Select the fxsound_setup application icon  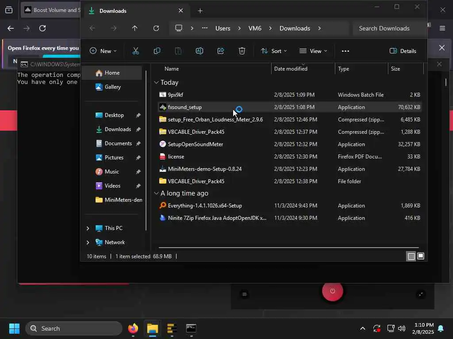click(x=163, y=107)
